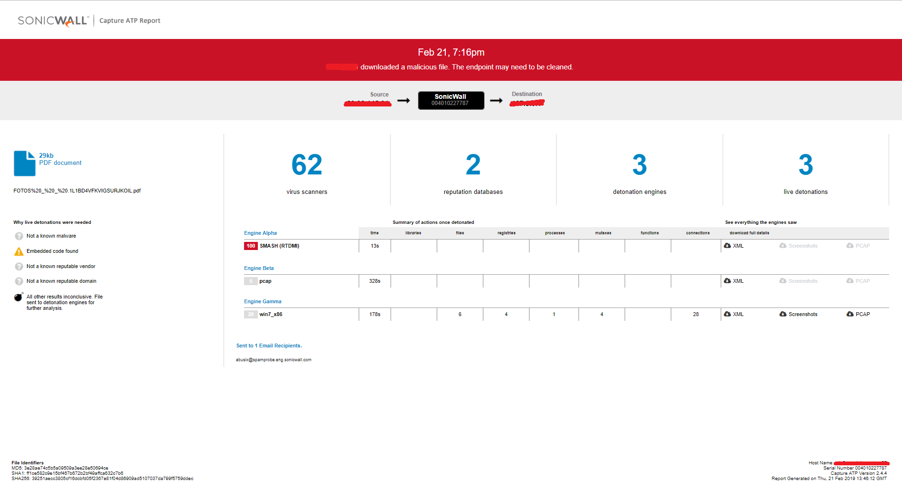The image size is (902, 500).
Task: Click the 'processes' column header
Action: click(x=555, y=233)
